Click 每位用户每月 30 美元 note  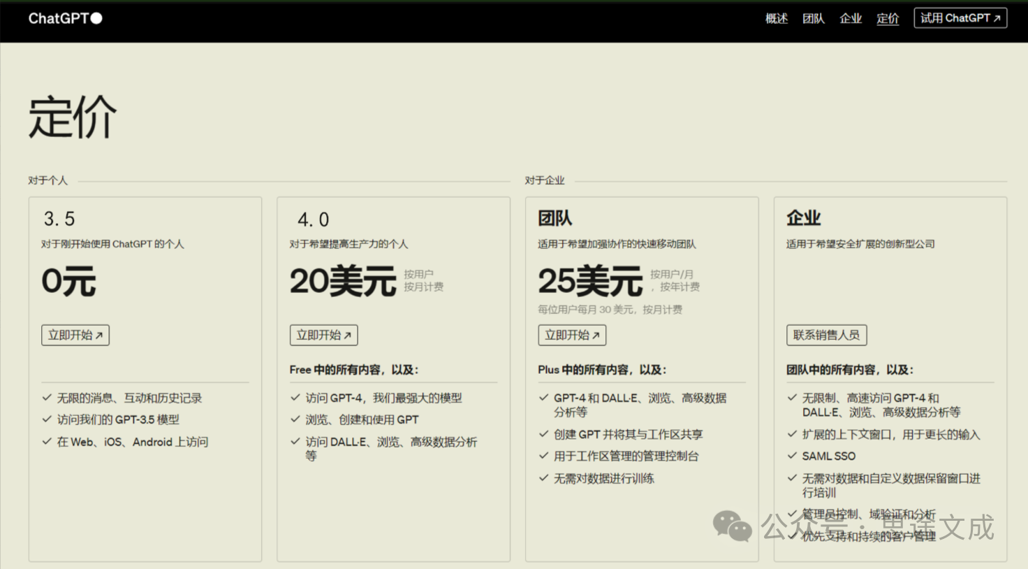pyautogui.click(x=610, y=310)
